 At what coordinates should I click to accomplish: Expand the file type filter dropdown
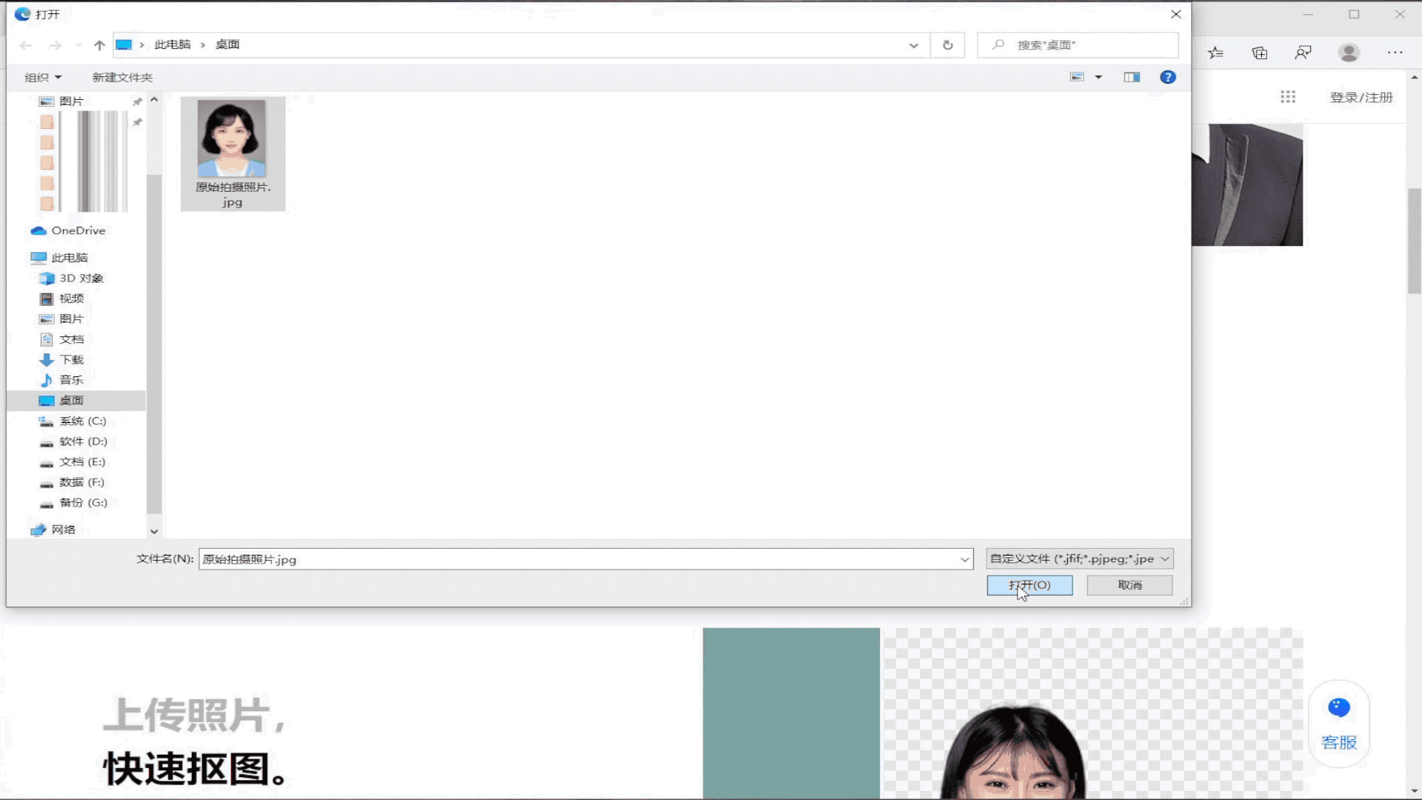click(1164, 559)
